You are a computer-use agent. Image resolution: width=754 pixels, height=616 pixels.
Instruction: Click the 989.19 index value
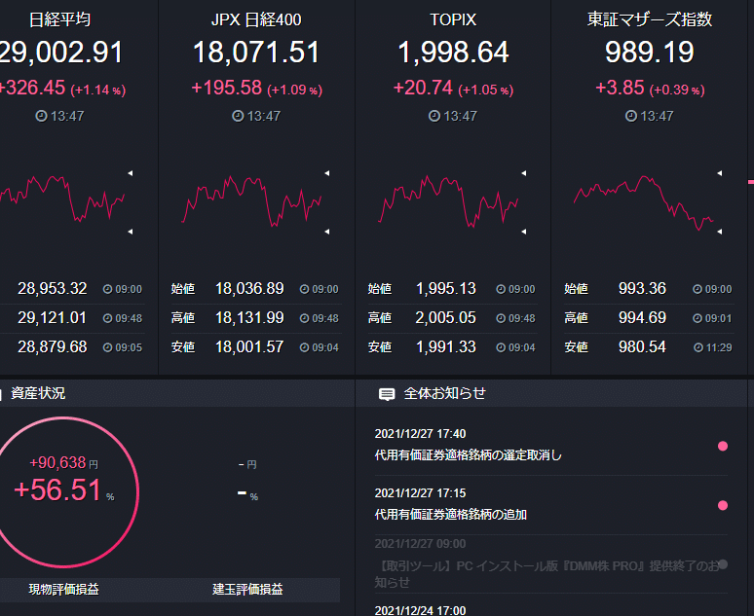649,52
